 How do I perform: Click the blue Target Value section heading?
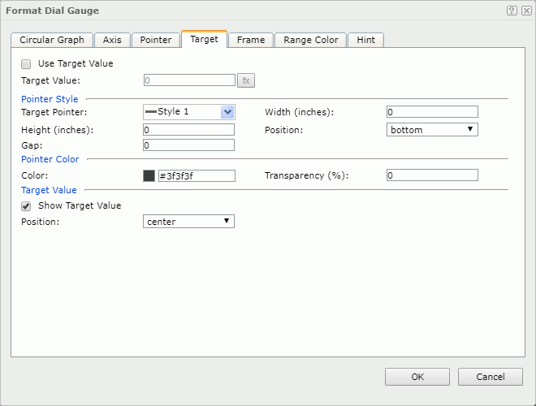[49, 190]
